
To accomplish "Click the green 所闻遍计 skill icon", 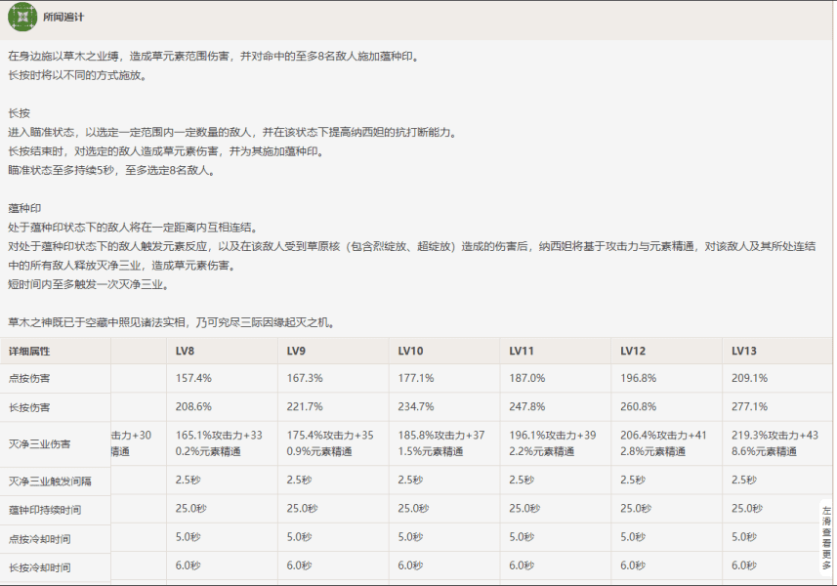I will 22,17.
